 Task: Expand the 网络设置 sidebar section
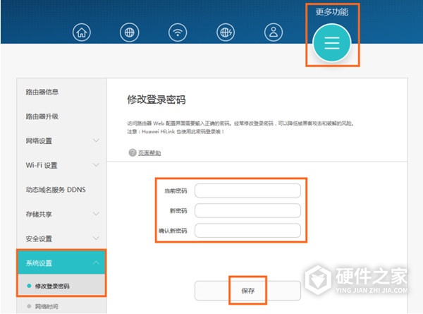tap(62, 141)
